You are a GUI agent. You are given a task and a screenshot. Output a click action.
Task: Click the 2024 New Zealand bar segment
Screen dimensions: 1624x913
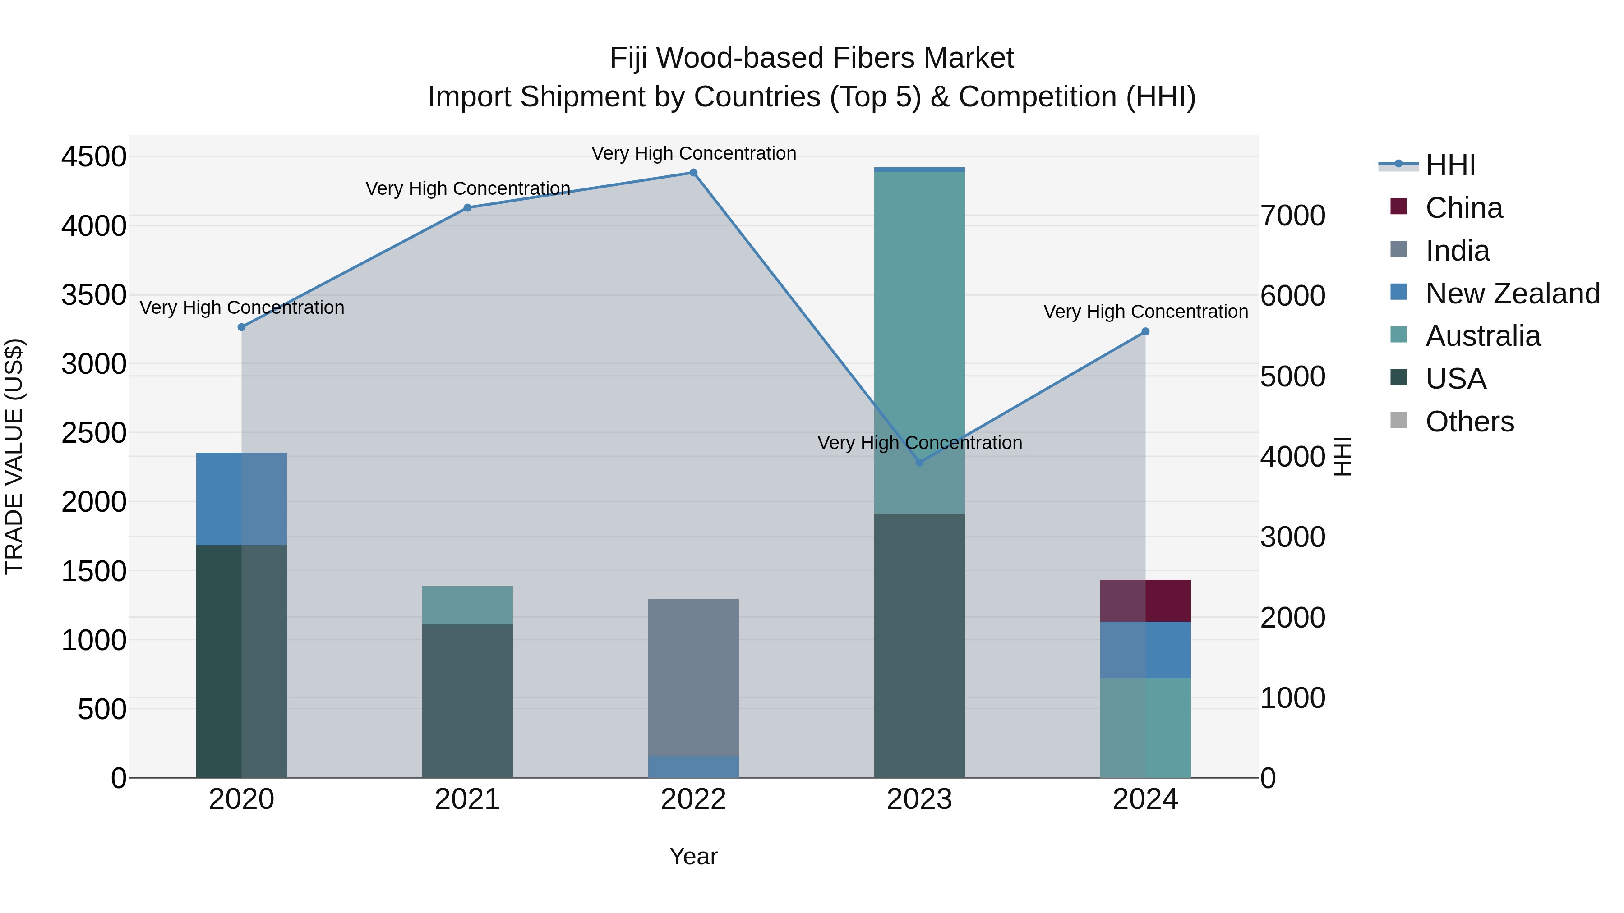tap(1145, 650)
